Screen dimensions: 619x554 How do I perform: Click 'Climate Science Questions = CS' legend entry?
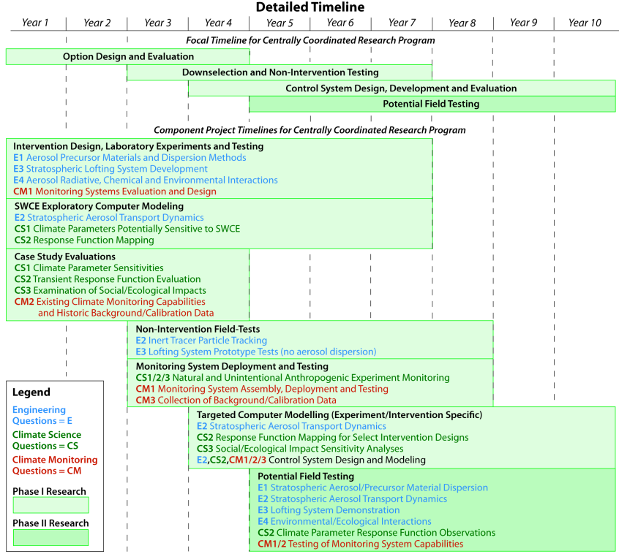[x=47, y=440]
